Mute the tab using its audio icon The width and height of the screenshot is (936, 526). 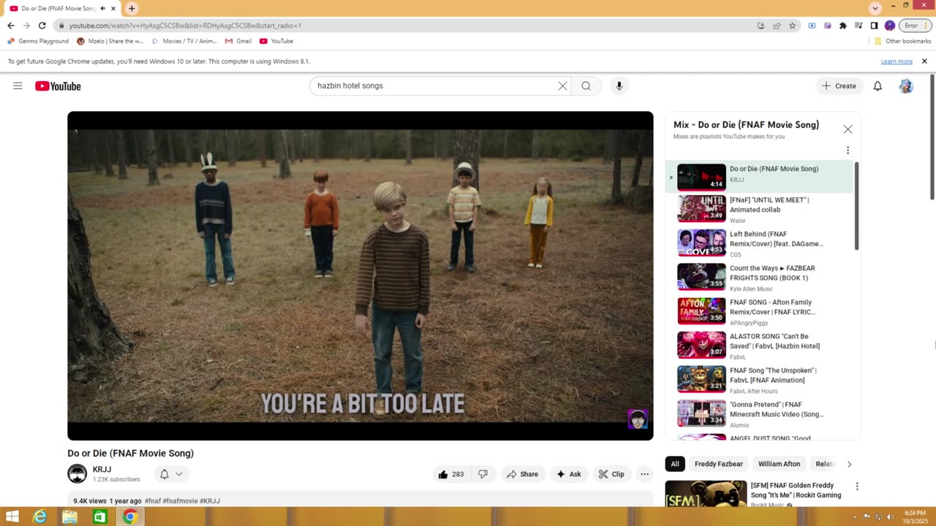(102, 9)
